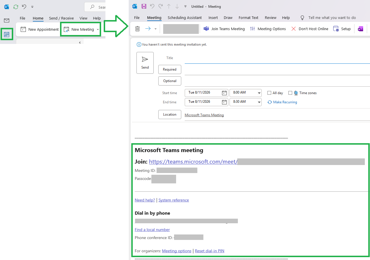Click Find a local number link
This screenshot has height=260, width=370.
click(152, 230)
